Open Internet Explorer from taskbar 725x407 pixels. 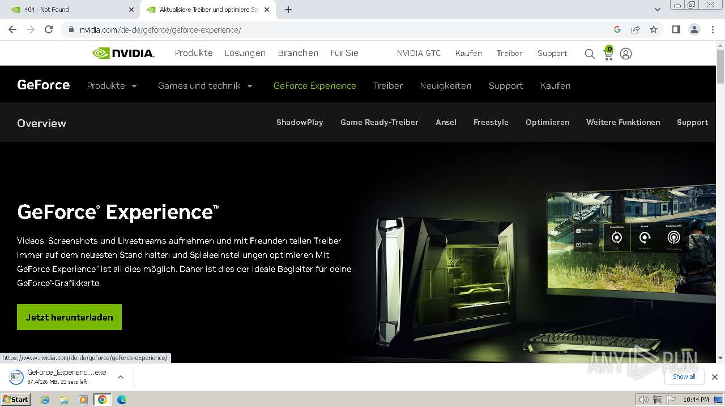point(45,400)
